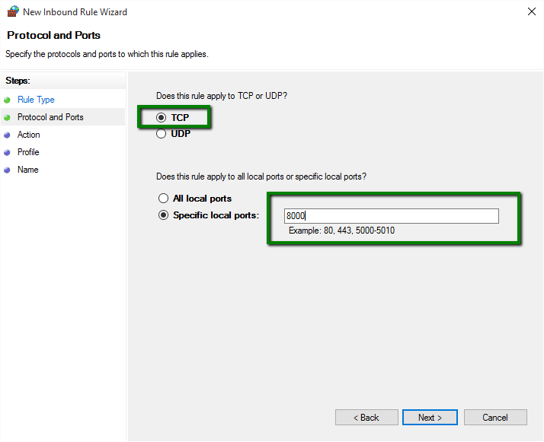
Task: Open the Protocol and Ports step
Action: 50,117
